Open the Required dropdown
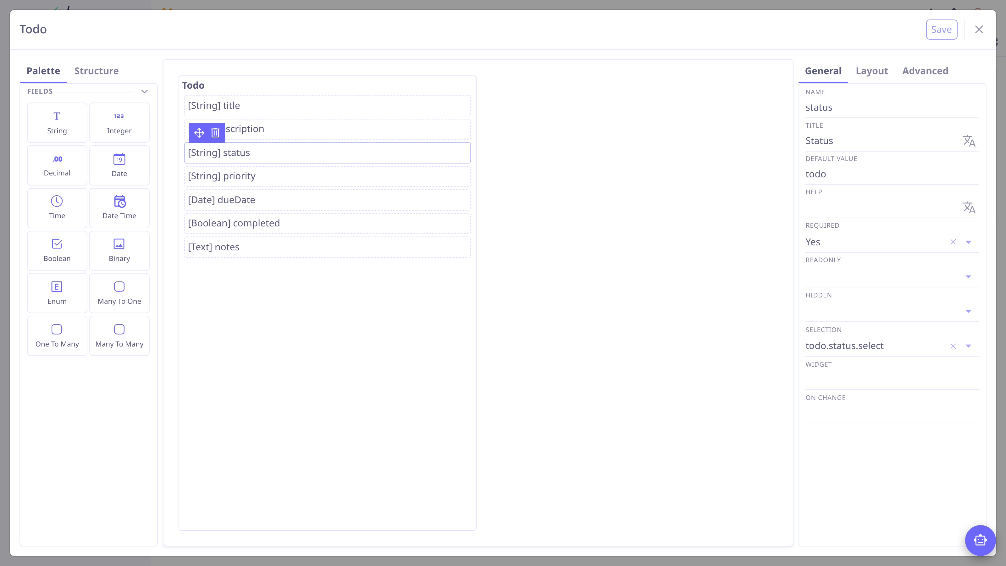Screen dimensions: 1006x566 [x=969, y=242]
